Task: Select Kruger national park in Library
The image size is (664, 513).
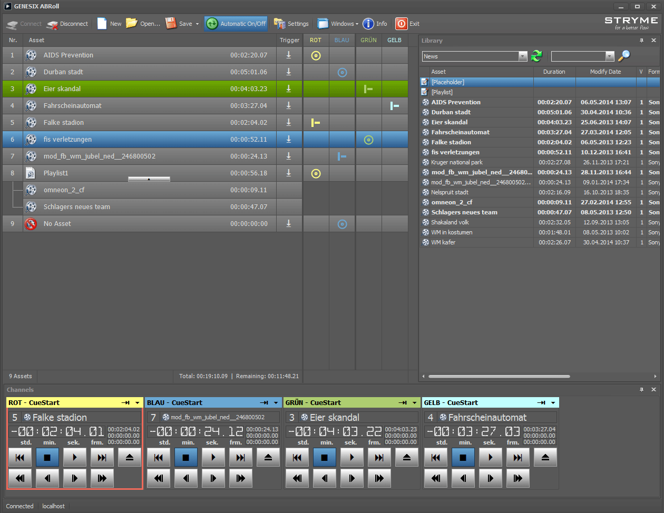Action: (456, 162)
